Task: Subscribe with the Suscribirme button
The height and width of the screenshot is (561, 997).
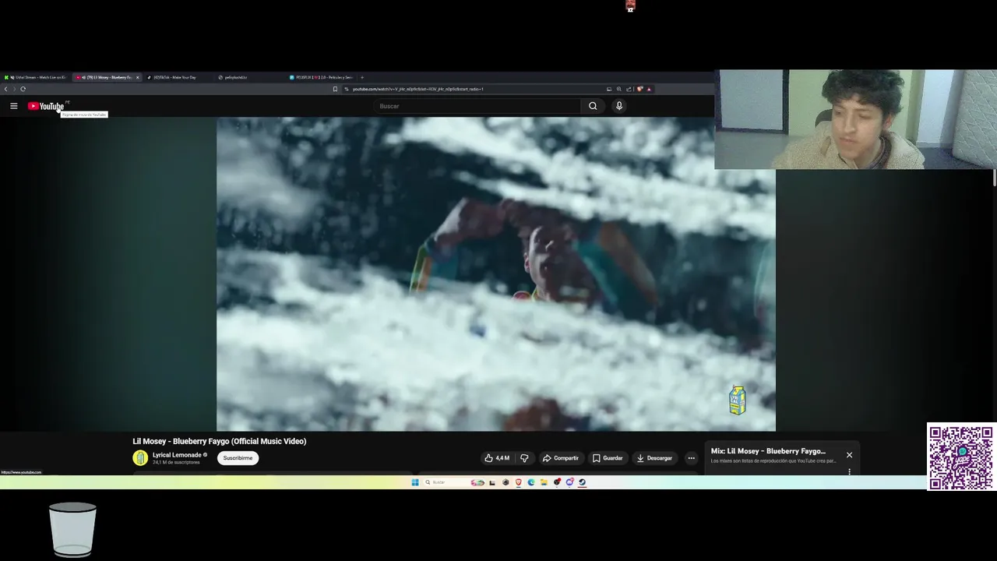Action: point(238,458)
